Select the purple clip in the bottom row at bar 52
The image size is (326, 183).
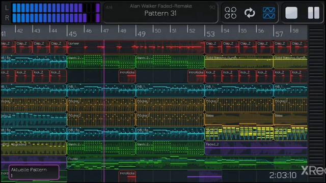click(x=204, y=176)
